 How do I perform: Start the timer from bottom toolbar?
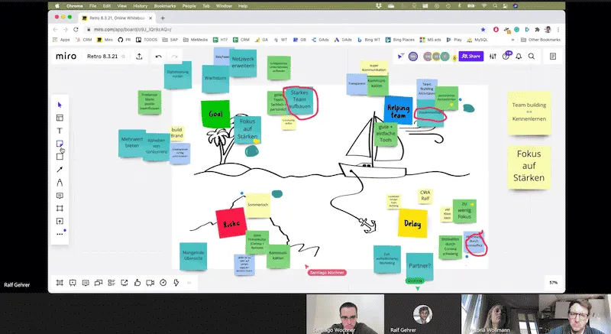[x=163, y=283]
